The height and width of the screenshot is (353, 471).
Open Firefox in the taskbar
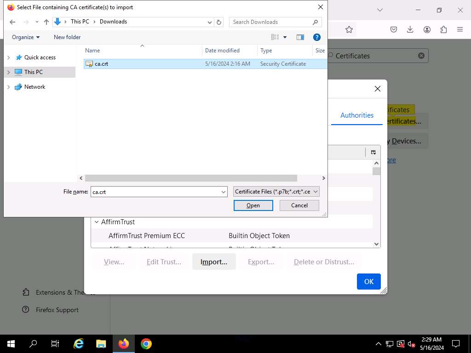pyautogui.click(x=123, y=344)
